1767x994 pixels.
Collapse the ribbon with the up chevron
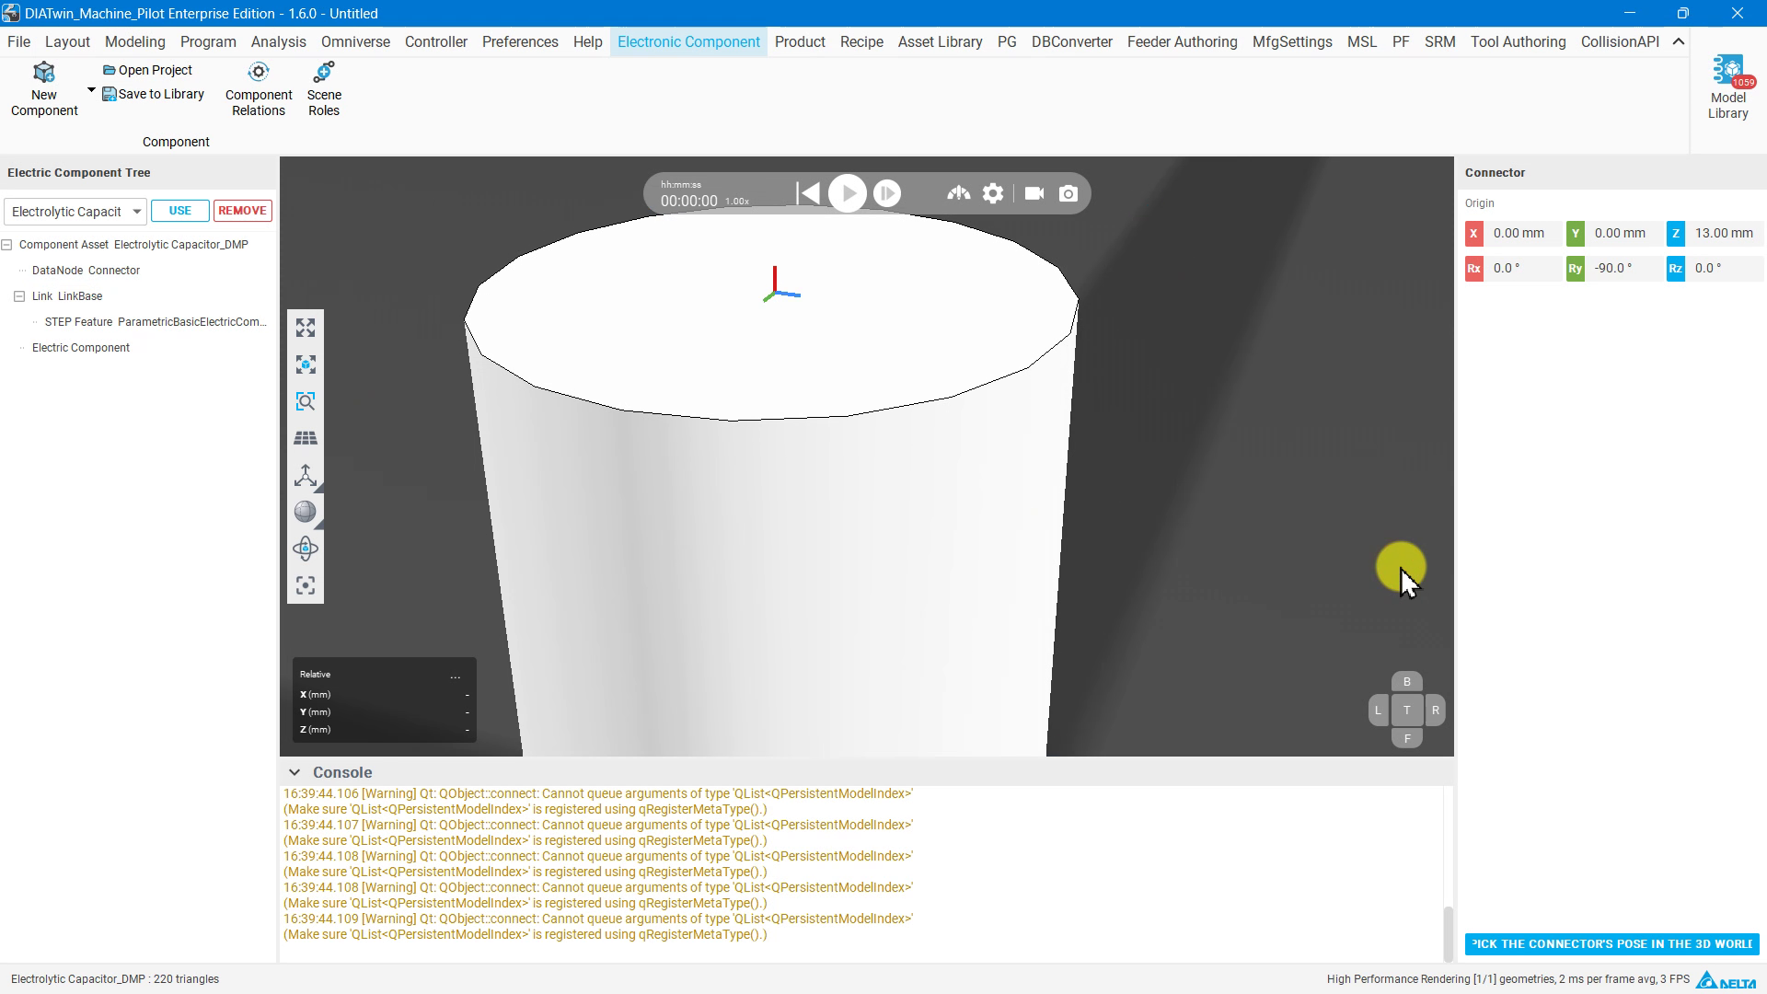click(x=1679, y=41)
